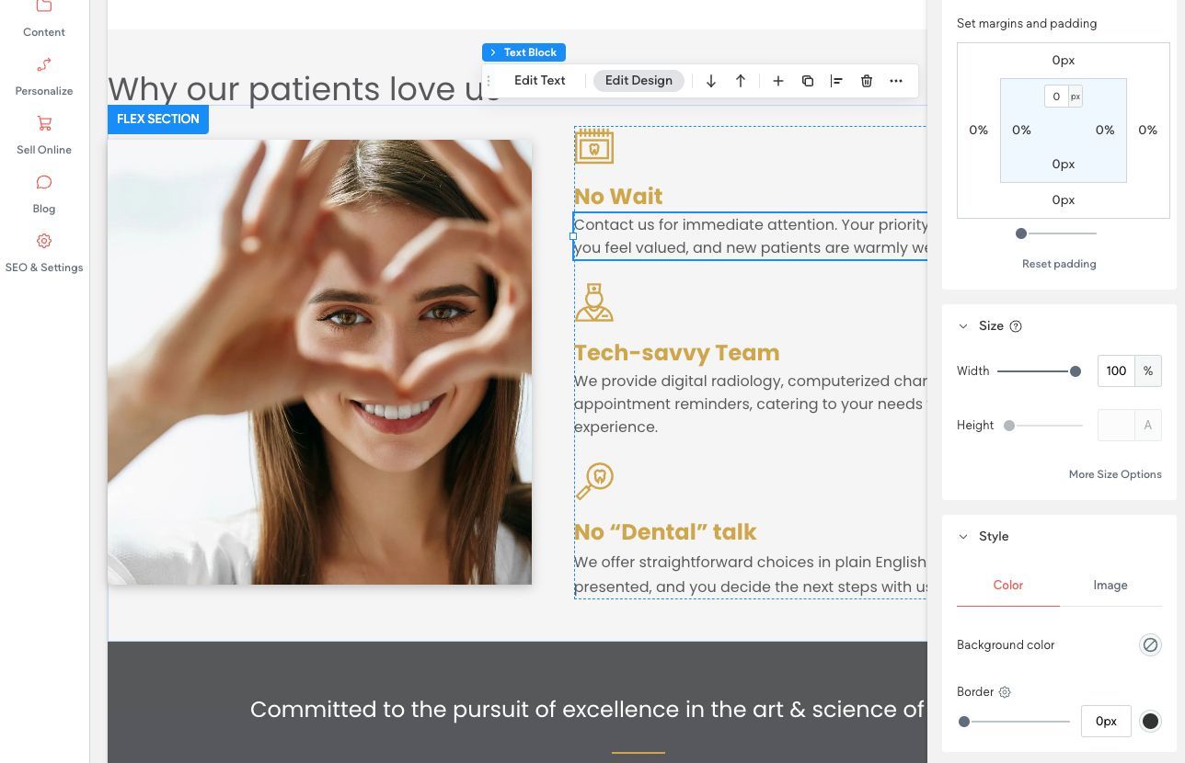This screenshot has height=763, width=1185.
Task: Open the Personalize sidebar section
Action: tap(44, 77)
